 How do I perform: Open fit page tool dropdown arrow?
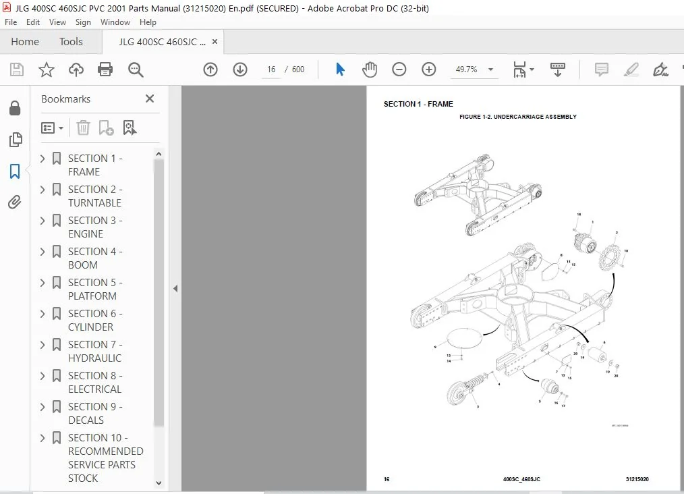tap(532, 70)
